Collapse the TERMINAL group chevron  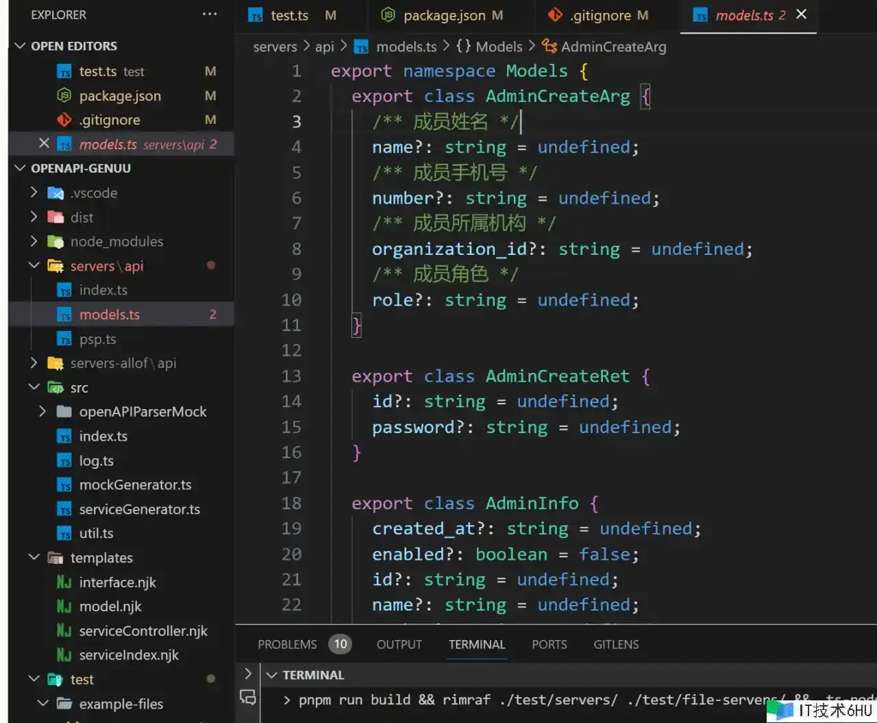click(x=272, y=675)
